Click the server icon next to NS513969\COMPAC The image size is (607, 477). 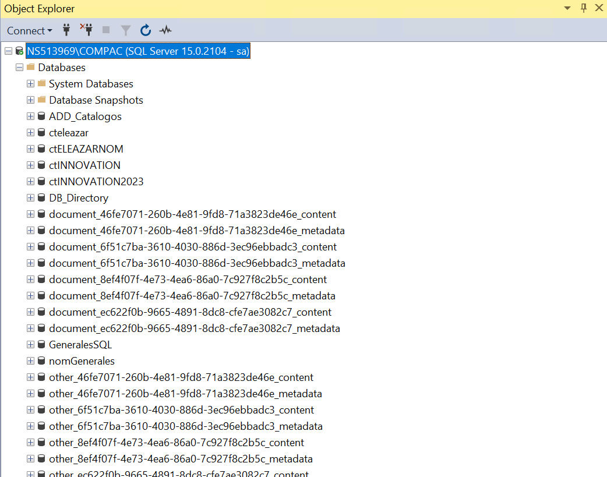click(19, 51)
